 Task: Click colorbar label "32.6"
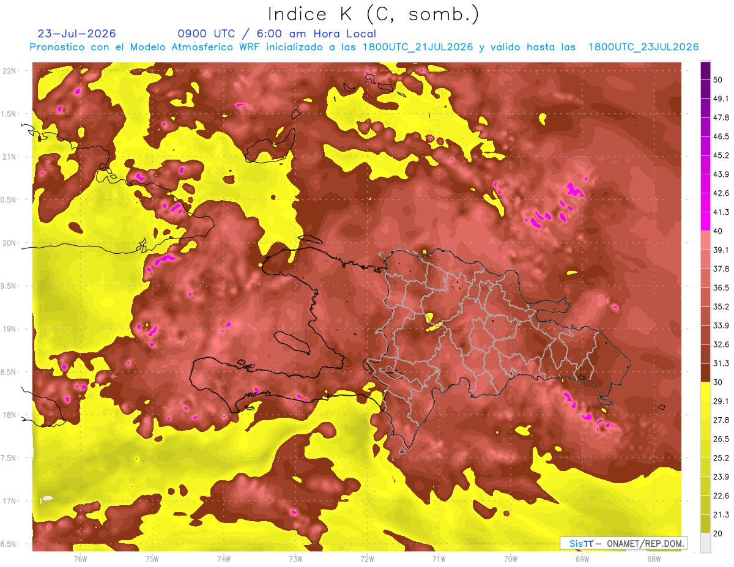pyautogui.click(x=721, y=344)
